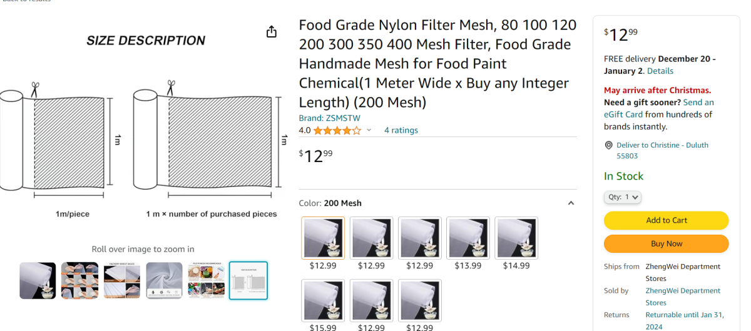Select the first white mesh roll thumbnail
Image resolution: width=751 pixels, height=331 pixels.
[x=38, y=280]
